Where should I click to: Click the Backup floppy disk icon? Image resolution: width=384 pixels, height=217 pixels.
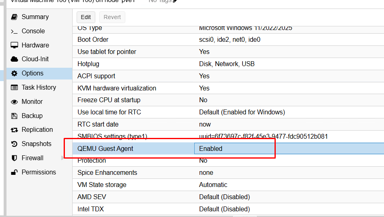coord(15,116)
